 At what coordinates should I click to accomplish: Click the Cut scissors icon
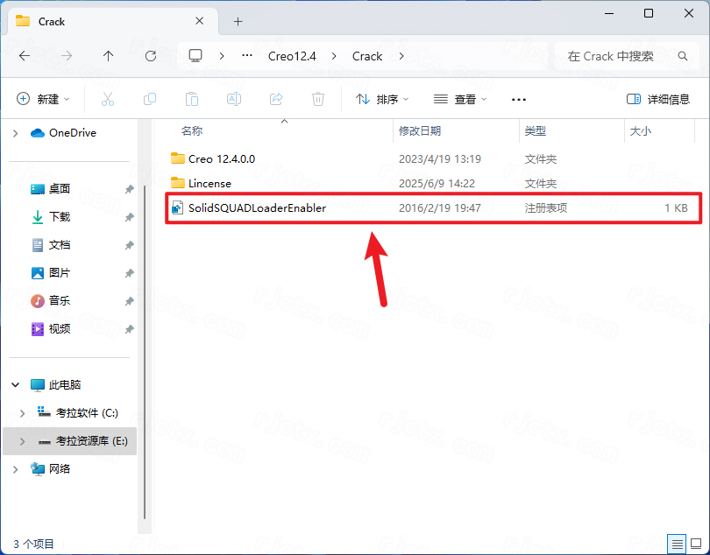pos(108,99)
